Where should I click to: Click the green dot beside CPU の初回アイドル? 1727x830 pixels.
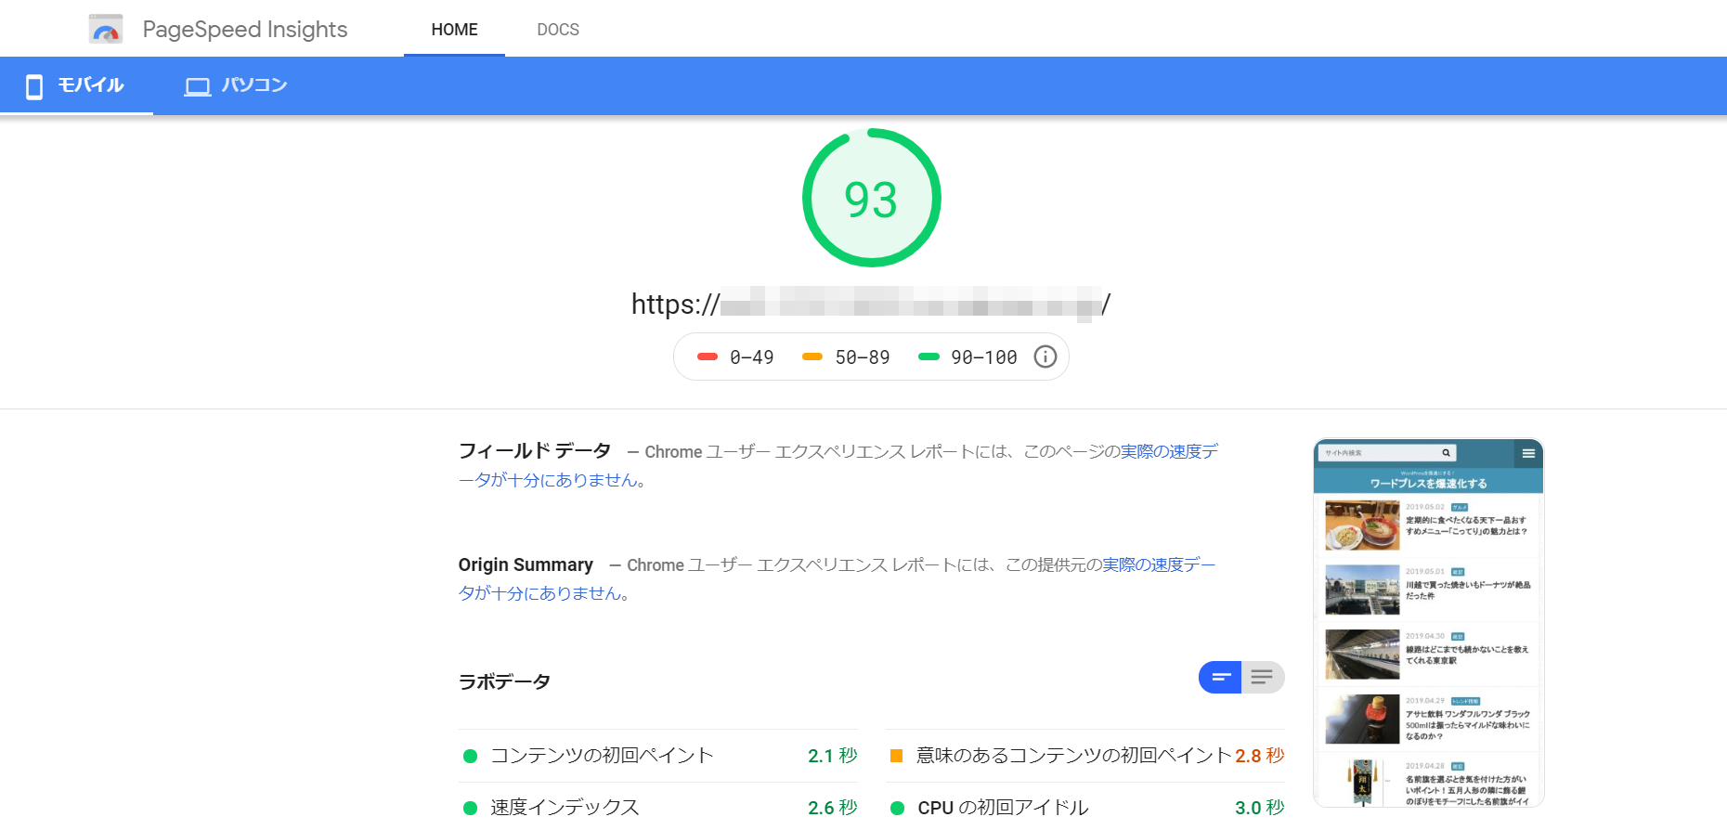click(897, 808)
